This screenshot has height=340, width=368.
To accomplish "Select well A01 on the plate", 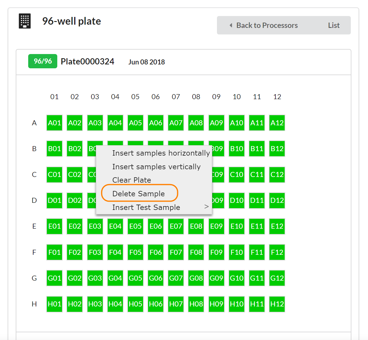I will [x=55, y=123].
